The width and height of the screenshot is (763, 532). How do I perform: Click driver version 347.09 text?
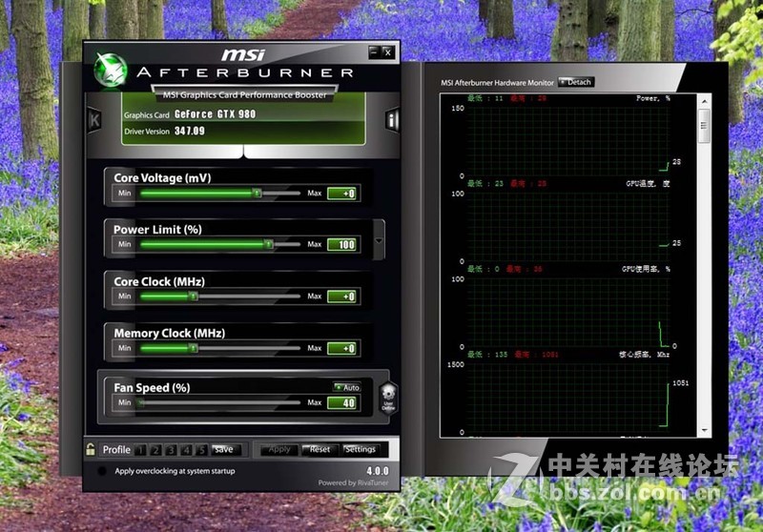point(189,131)
